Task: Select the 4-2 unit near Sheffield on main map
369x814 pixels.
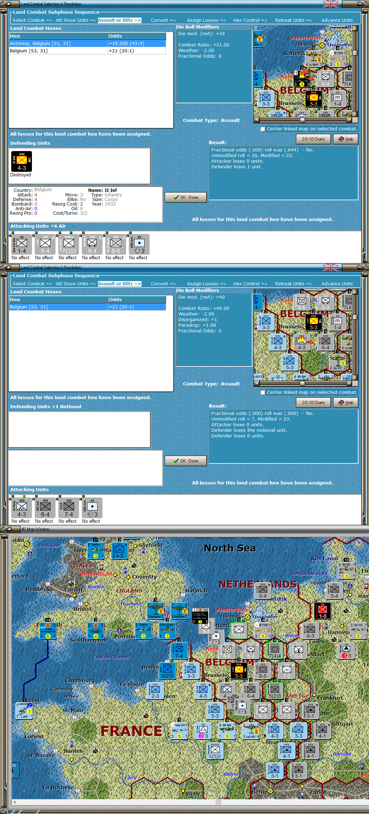Action: tap(119, 551)
